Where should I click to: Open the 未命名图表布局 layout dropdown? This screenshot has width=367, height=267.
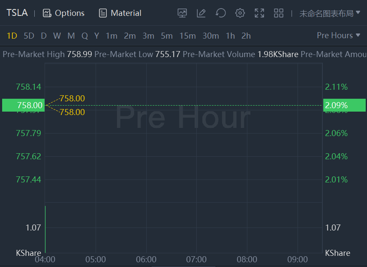pyautogui.click(x=329, y=13)
